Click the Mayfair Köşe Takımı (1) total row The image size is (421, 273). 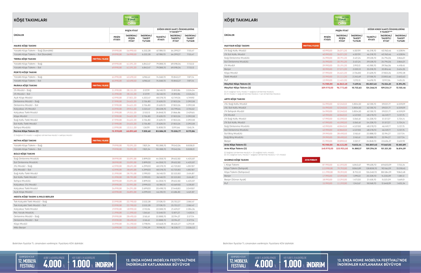(x=316, y=84)
